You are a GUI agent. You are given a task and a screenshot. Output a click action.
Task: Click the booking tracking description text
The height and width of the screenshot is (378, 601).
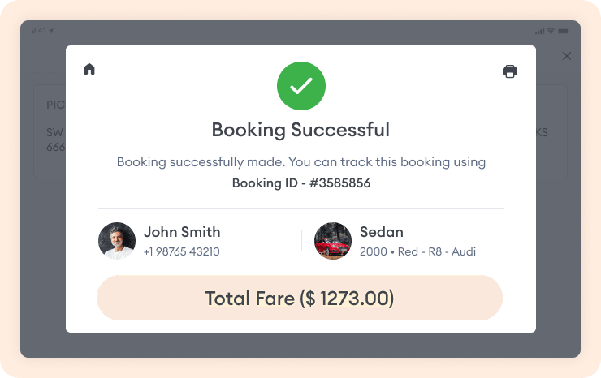point(300,162)
